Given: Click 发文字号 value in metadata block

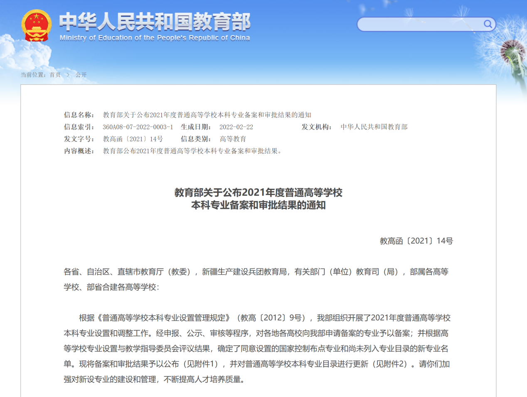Looking at the screenshot, I should tap(133, 139).
